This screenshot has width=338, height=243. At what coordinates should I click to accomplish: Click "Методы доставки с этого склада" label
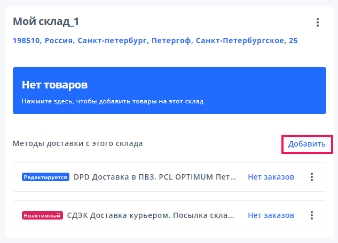click(x=77, y=143)
